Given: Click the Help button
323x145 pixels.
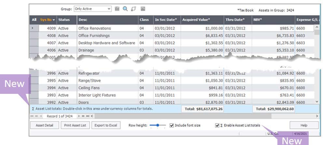Looking at the screenshot, I should 304,125.
